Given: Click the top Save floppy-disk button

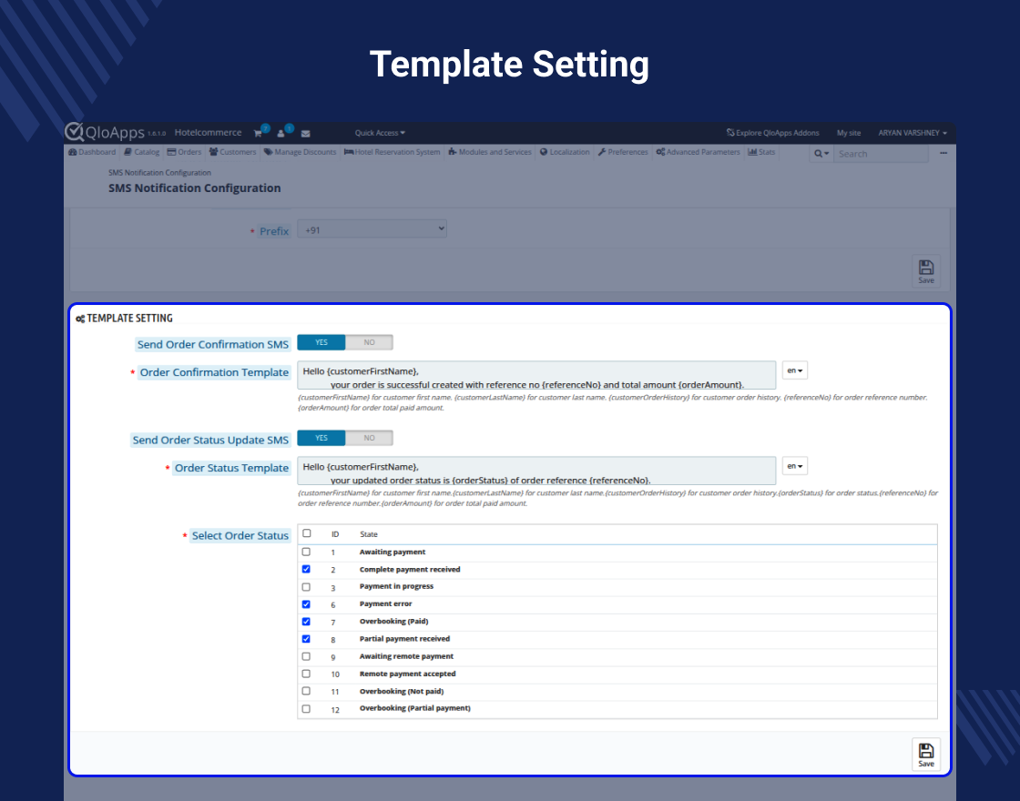Looking at the screenshot, I should (925, 271).
